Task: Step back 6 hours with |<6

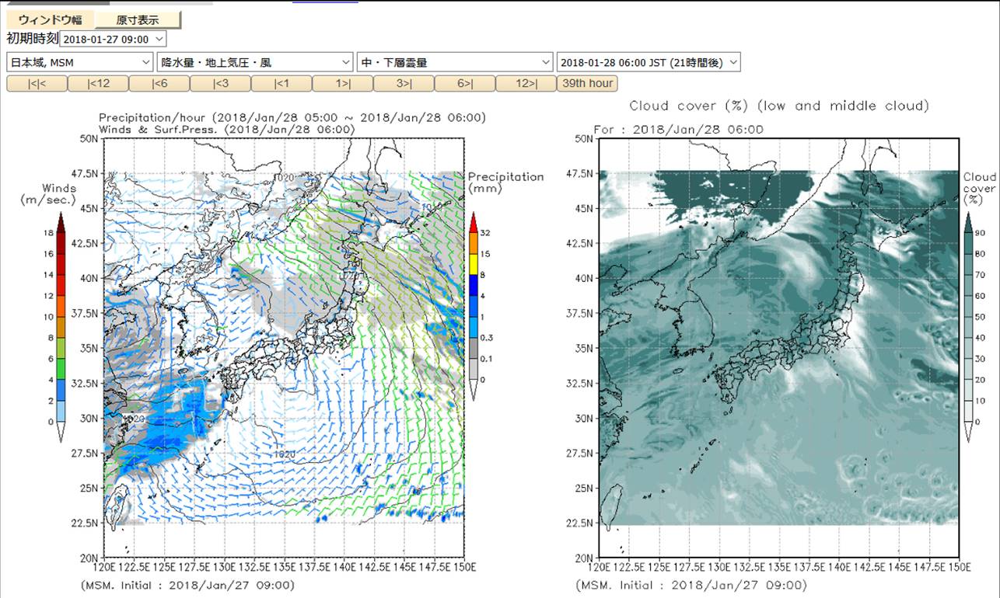Action: pyautogui.click(x=159, y=83)
